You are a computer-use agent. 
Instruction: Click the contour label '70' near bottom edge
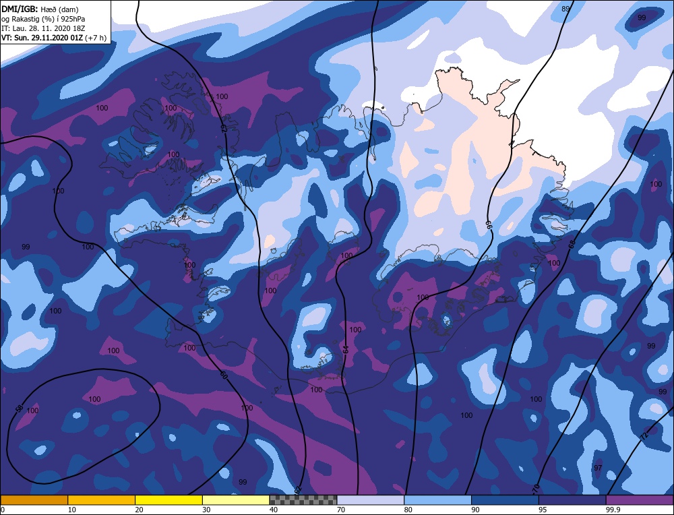pyautogui.click(x=536, y=489)
